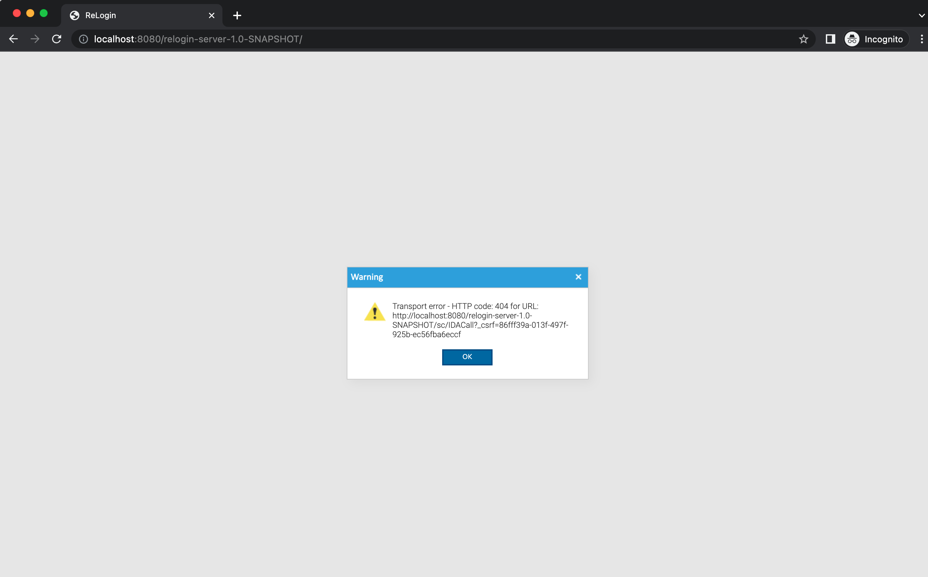Screen dimensions: 928x577
Task: Toggle the browser side panel icon
Action: tap(830, 39)
